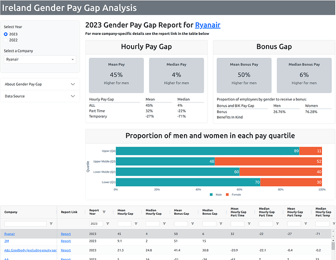Click the Temporary median value -71%

click(181, 116)
